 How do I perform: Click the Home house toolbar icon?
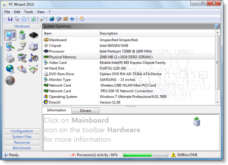coord(82,19)
